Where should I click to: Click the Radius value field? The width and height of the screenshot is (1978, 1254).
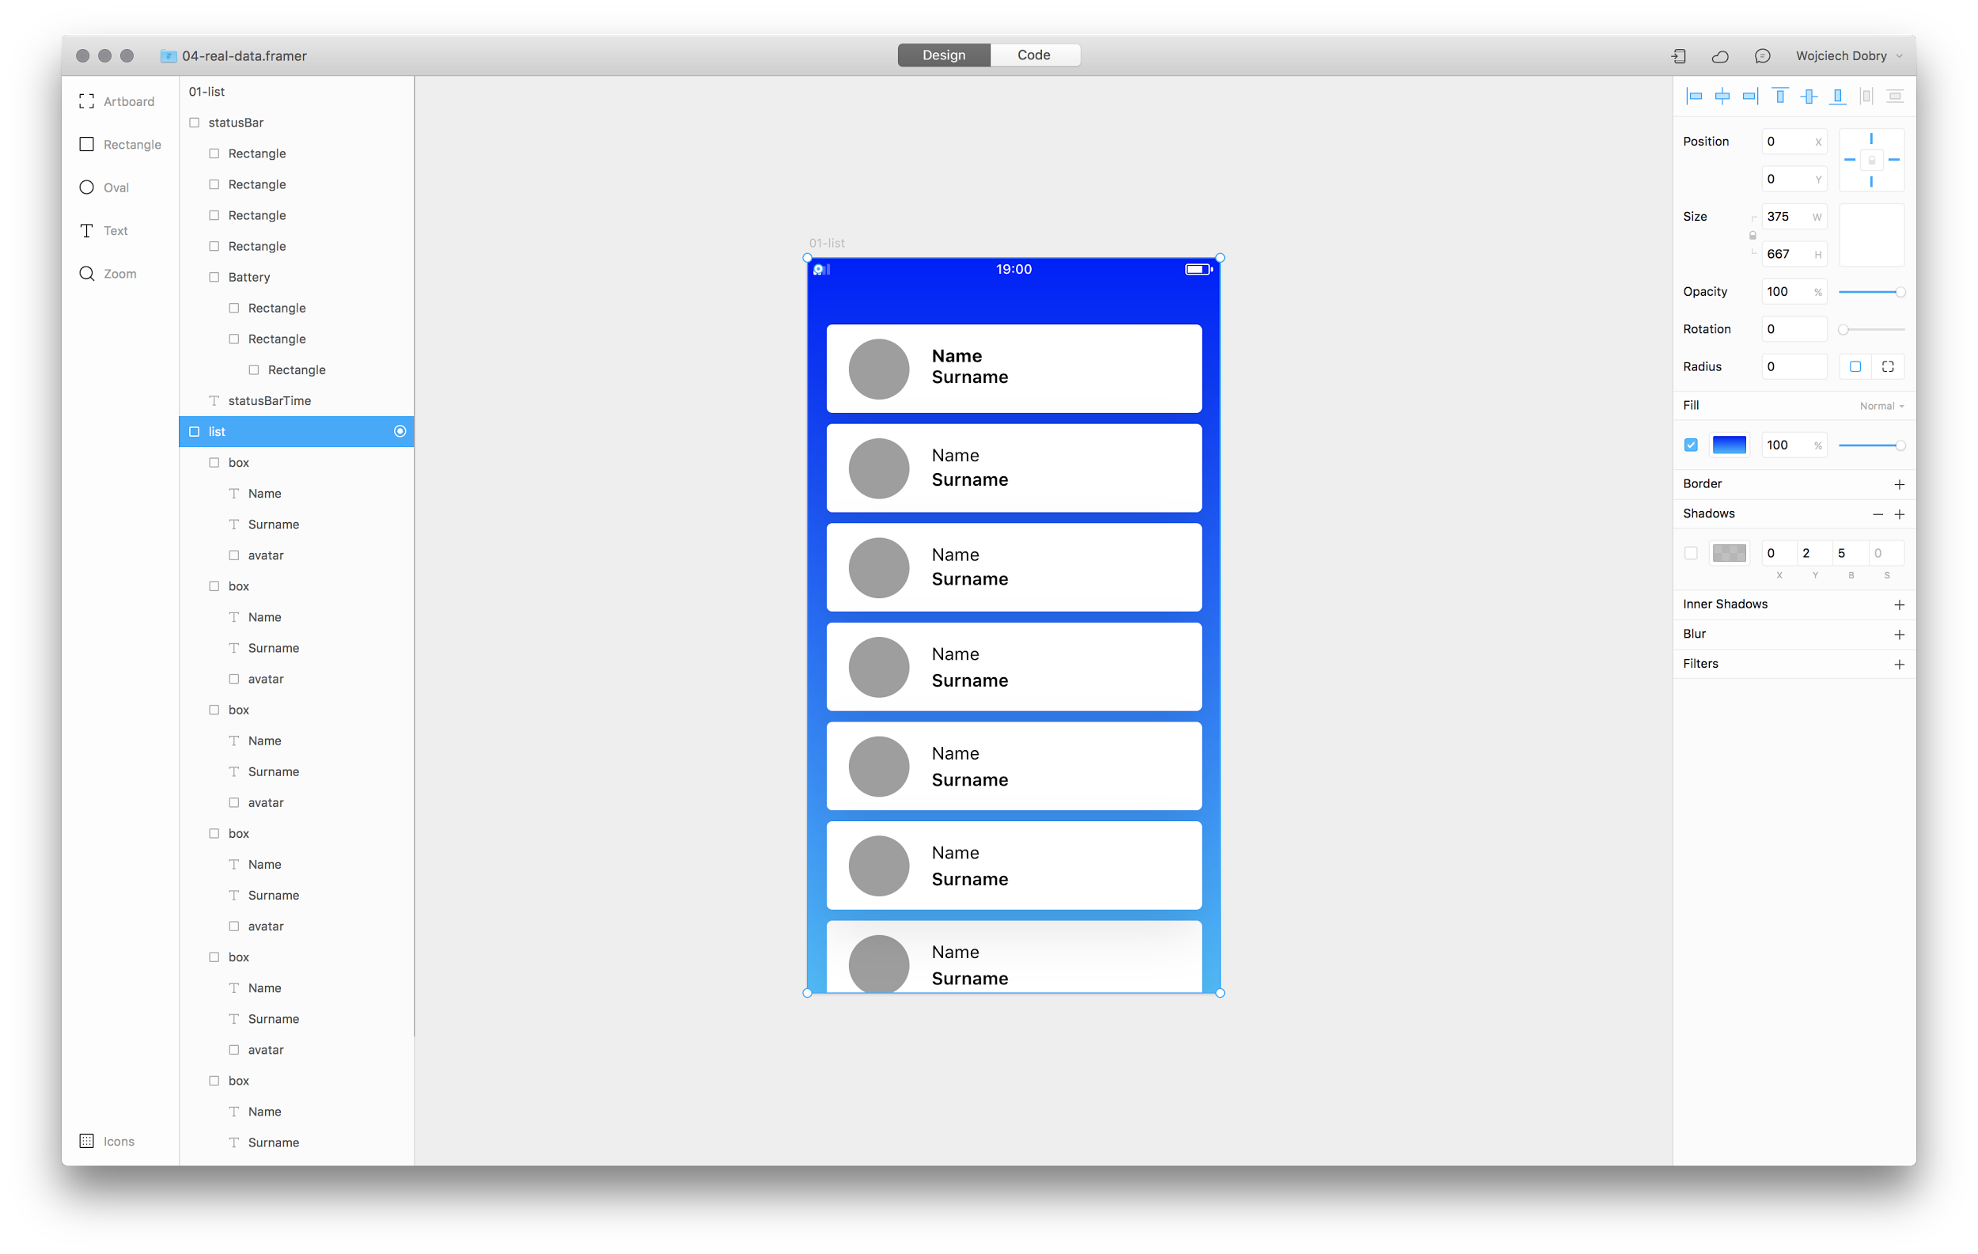tap(1794, 366)
